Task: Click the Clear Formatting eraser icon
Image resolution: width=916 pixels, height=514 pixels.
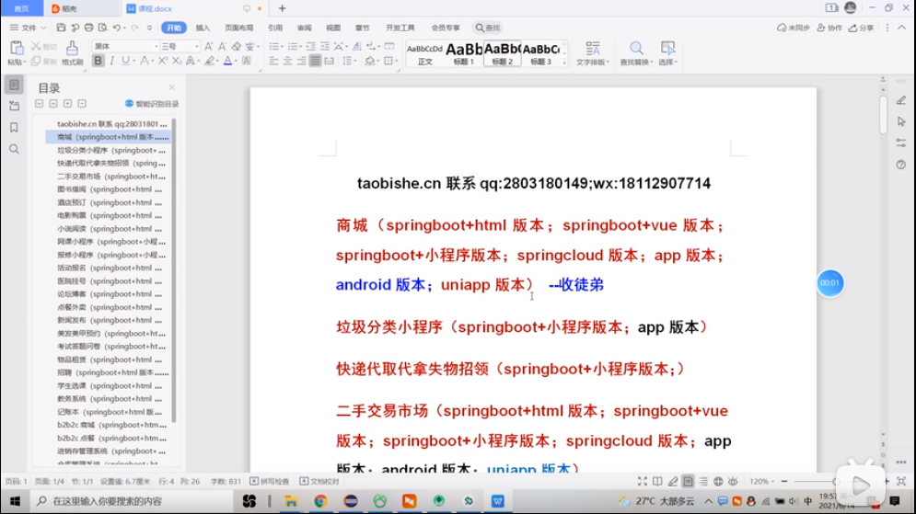Action: click(236, 46)
